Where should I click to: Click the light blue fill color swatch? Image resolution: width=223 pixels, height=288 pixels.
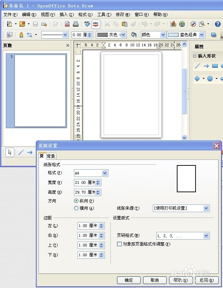pyautogui.click(x=173, y=35)
